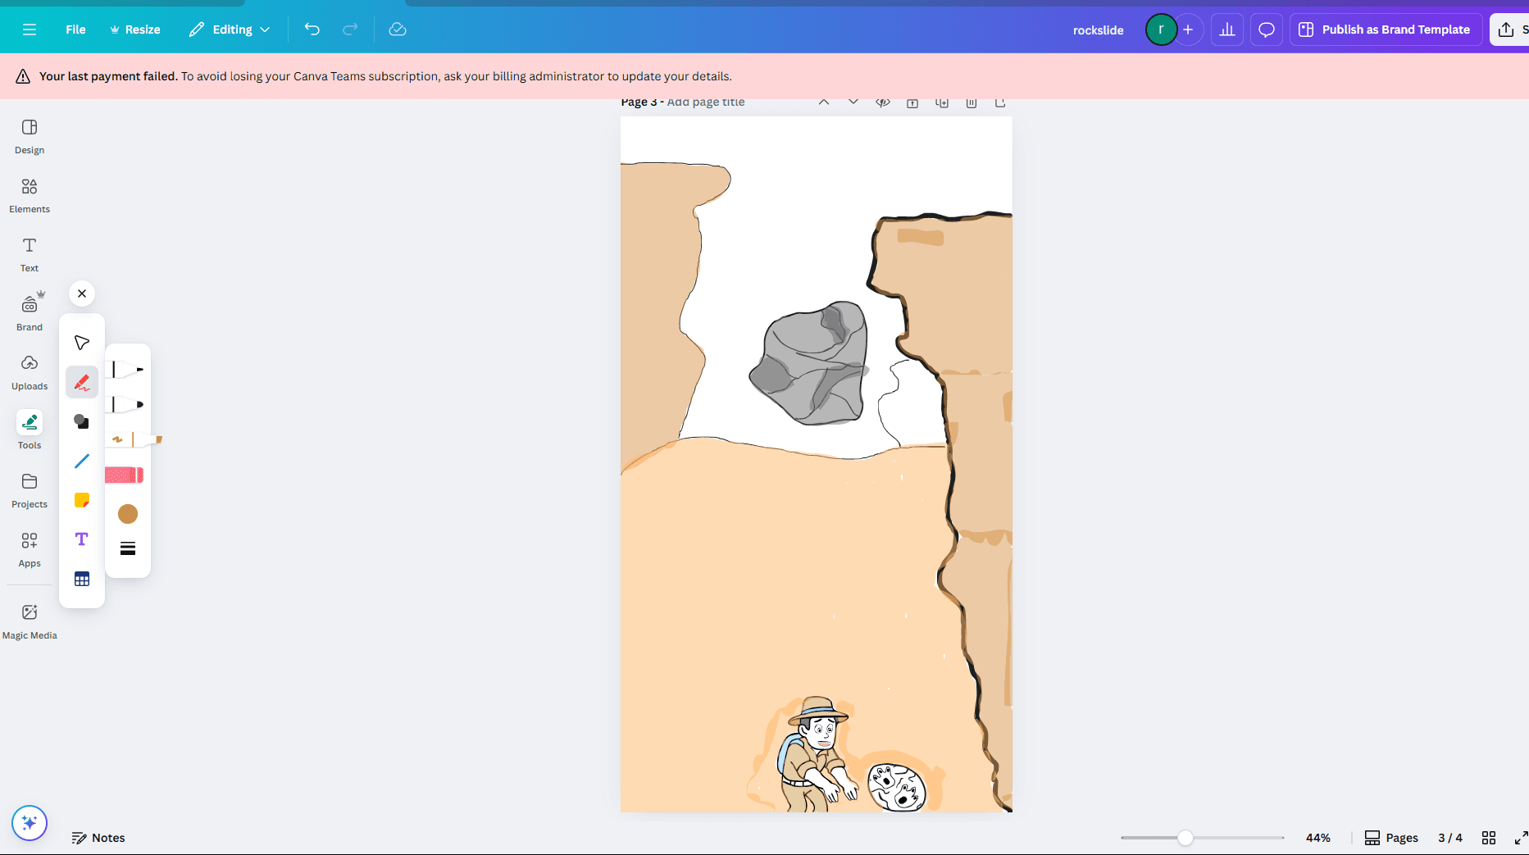
Task: Open the File menu
Action: (75, 30)
